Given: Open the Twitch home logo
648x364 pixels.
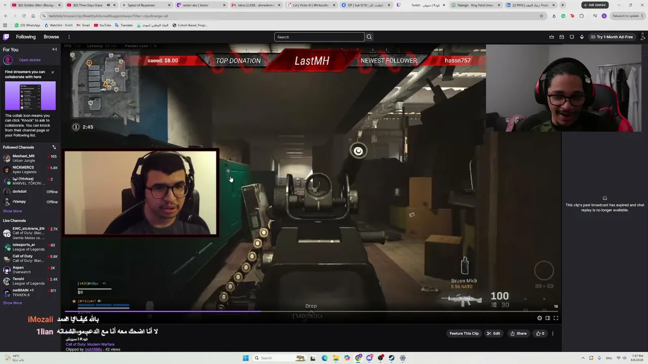Looking at the screenshot, I should (x=6, y=37).
